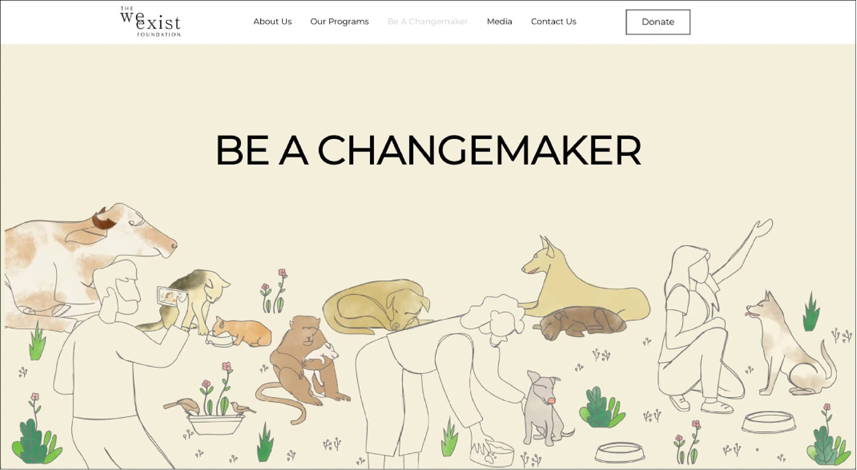Click the birds on the flower planter

click(210, 407)
